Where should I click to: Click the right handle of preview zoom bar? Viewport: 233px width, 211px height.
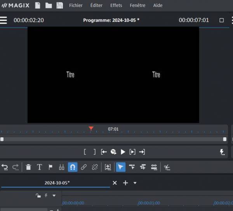(x=225, y=139)
